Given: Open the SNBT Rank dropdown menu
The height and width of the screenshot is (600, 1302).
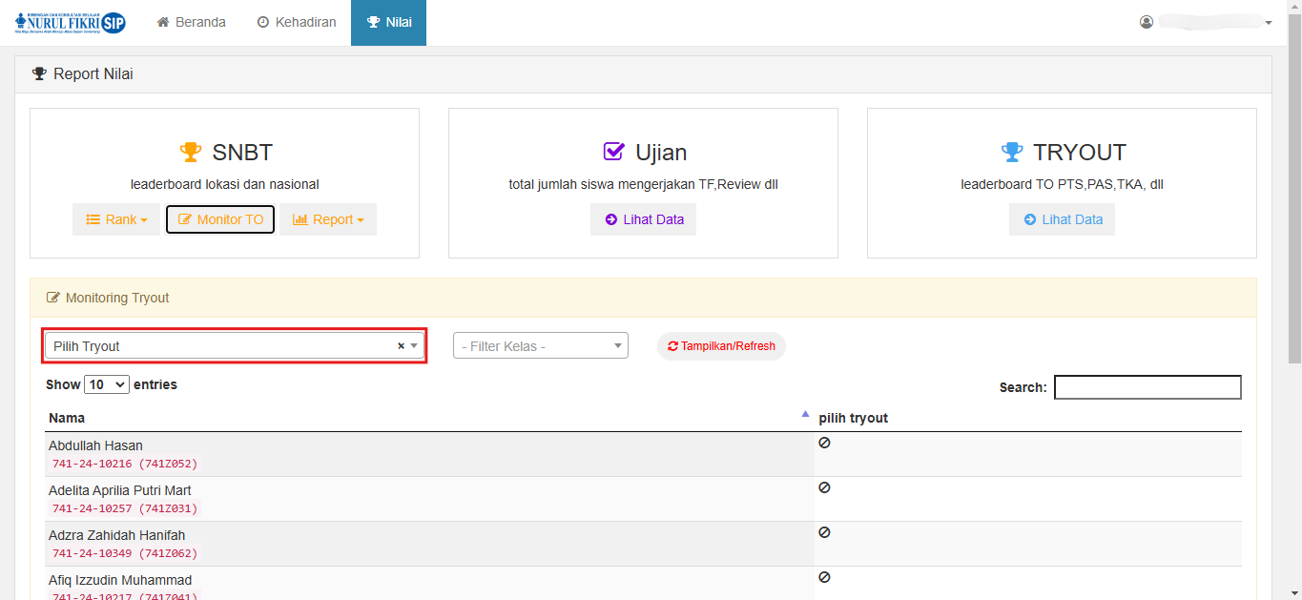Looking at the screenshot, I should point(116,219).
